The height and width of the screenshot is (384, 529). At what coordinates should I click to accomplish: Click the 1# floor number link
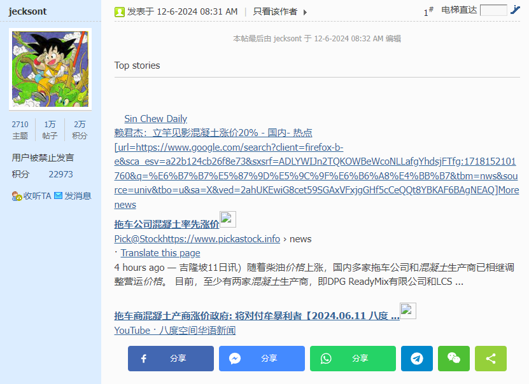tap(428, 11)
